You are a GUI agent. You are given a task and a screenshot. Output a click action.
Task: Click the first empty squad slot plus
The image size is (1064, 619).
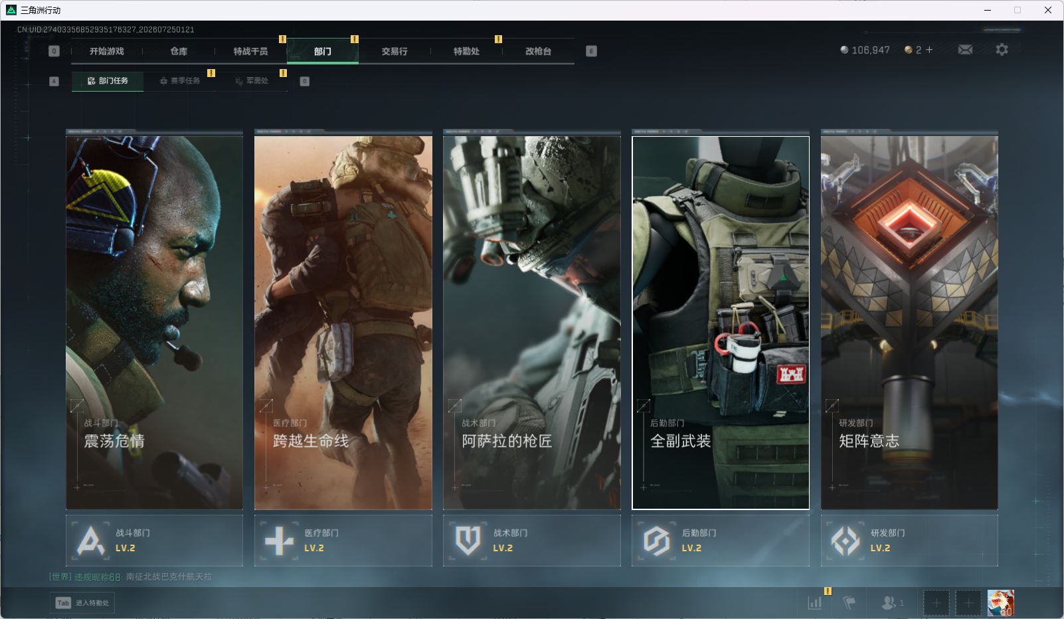tap(936, 603)
